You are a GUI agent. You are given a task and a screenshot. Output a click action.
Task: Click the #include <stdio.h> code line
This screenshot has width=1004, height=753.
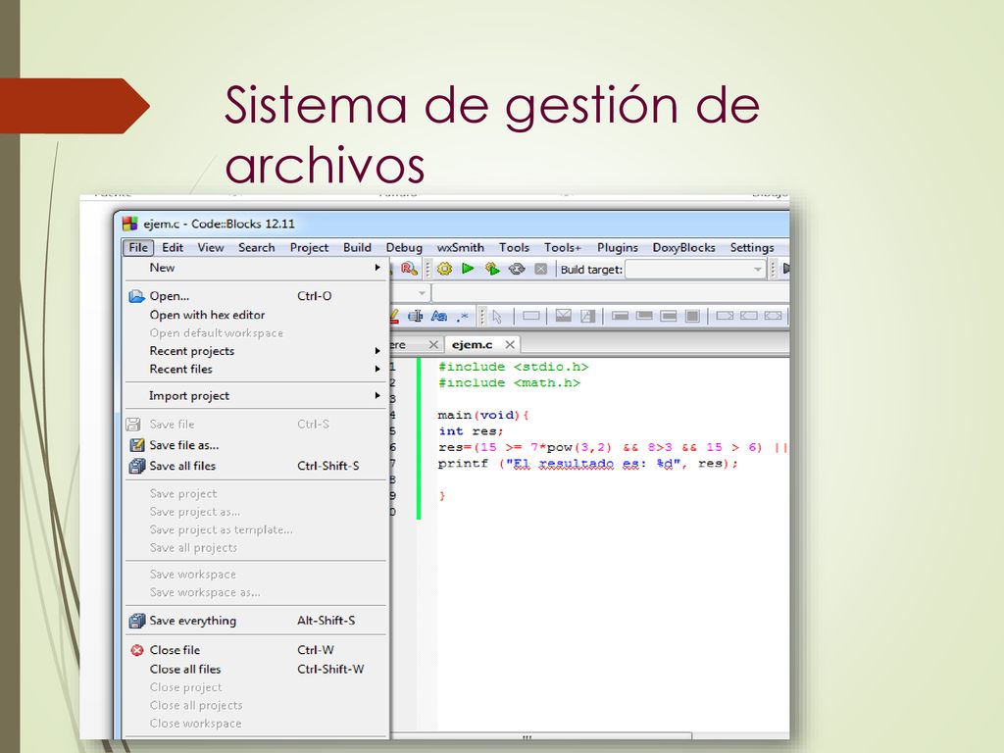(x=514, y=367)
